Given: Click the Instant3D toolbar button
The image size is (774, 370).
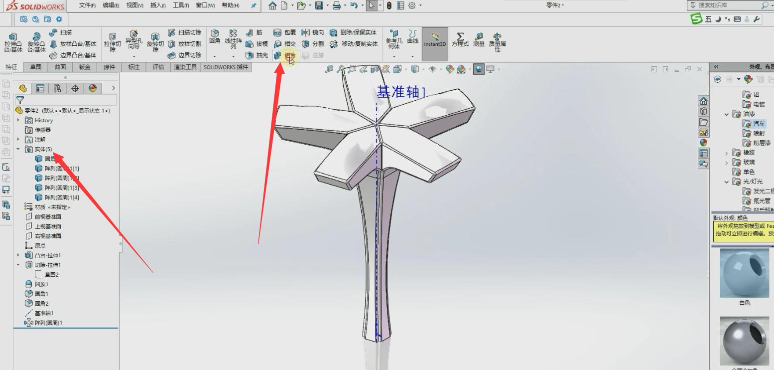Looking at the screenshot, I should (x=434, y=42).
